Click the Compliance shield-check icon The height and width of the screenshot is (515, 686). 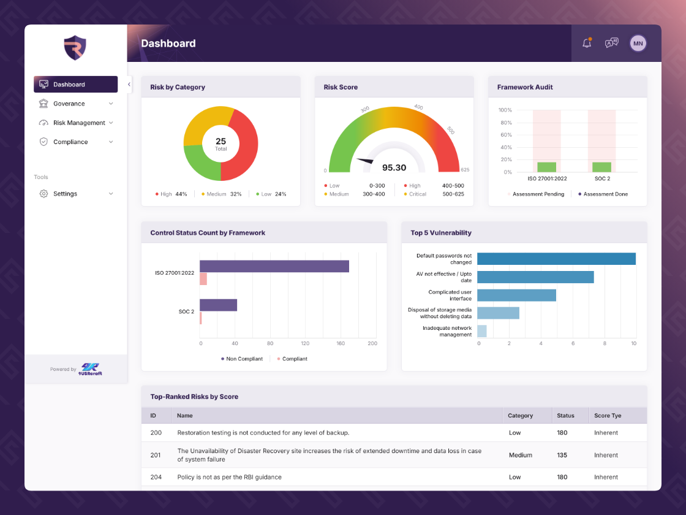coord(43,142)
